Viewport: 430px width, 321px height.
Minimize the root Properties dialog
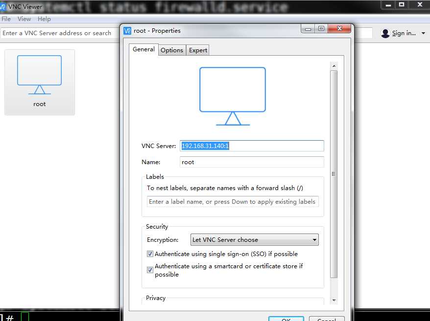pyautogui.click(x=308, y=29)
